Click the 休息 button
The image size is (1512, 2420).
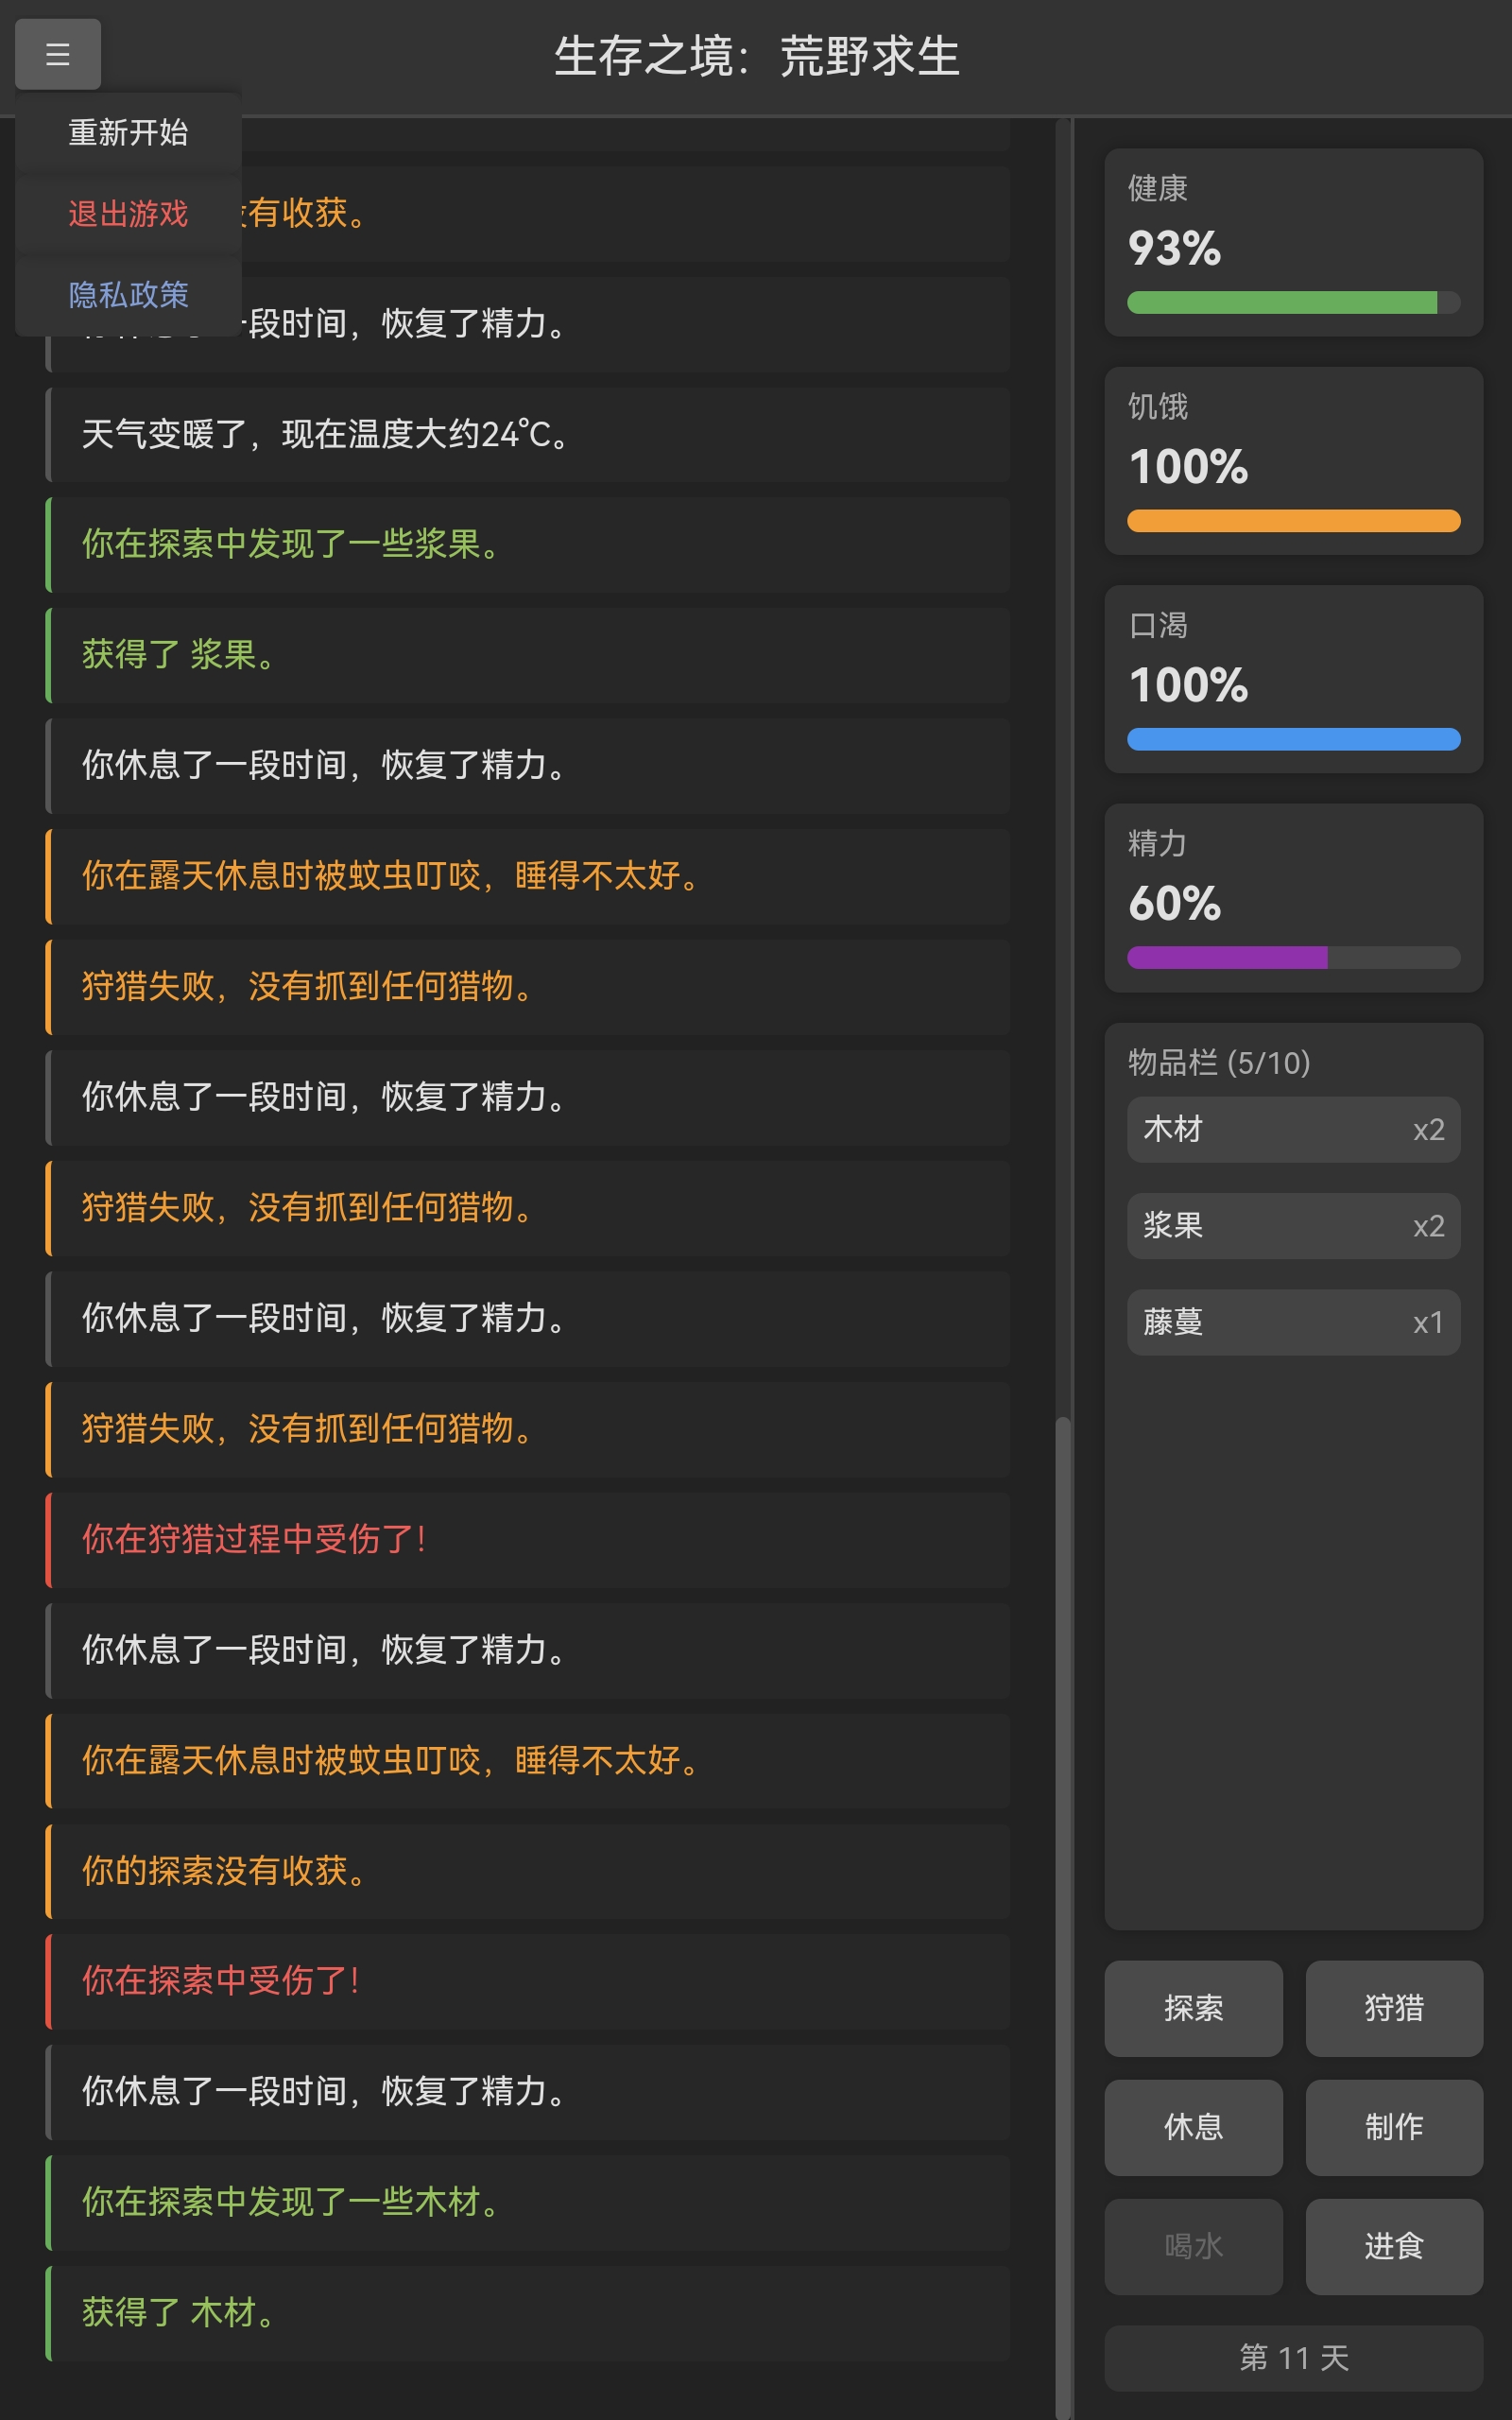(x=1192, y=2127)
